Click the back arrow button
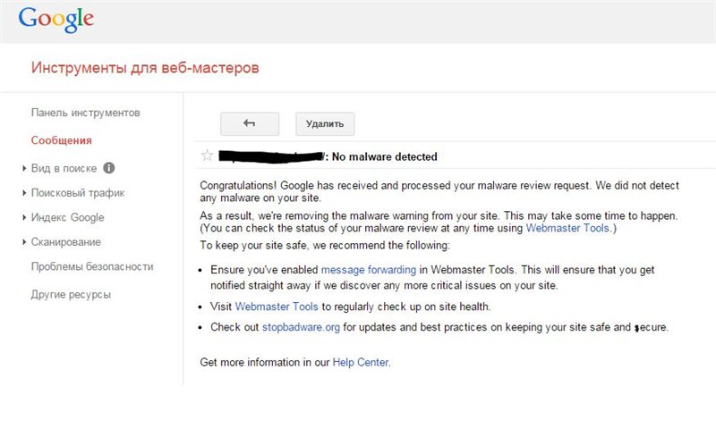 tap(250, 124)
